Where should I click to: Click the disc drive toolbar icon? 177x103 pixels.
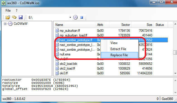(x=75, y=17)
